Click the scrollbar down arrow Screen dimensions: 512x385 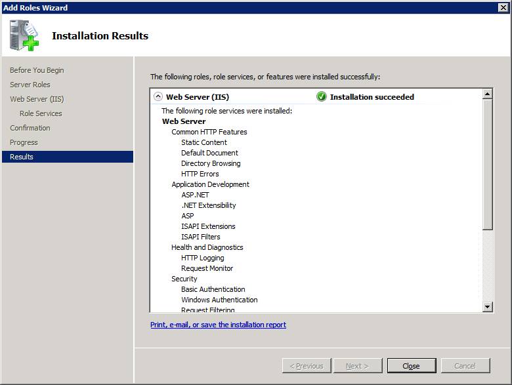click(x=488, y=306)
